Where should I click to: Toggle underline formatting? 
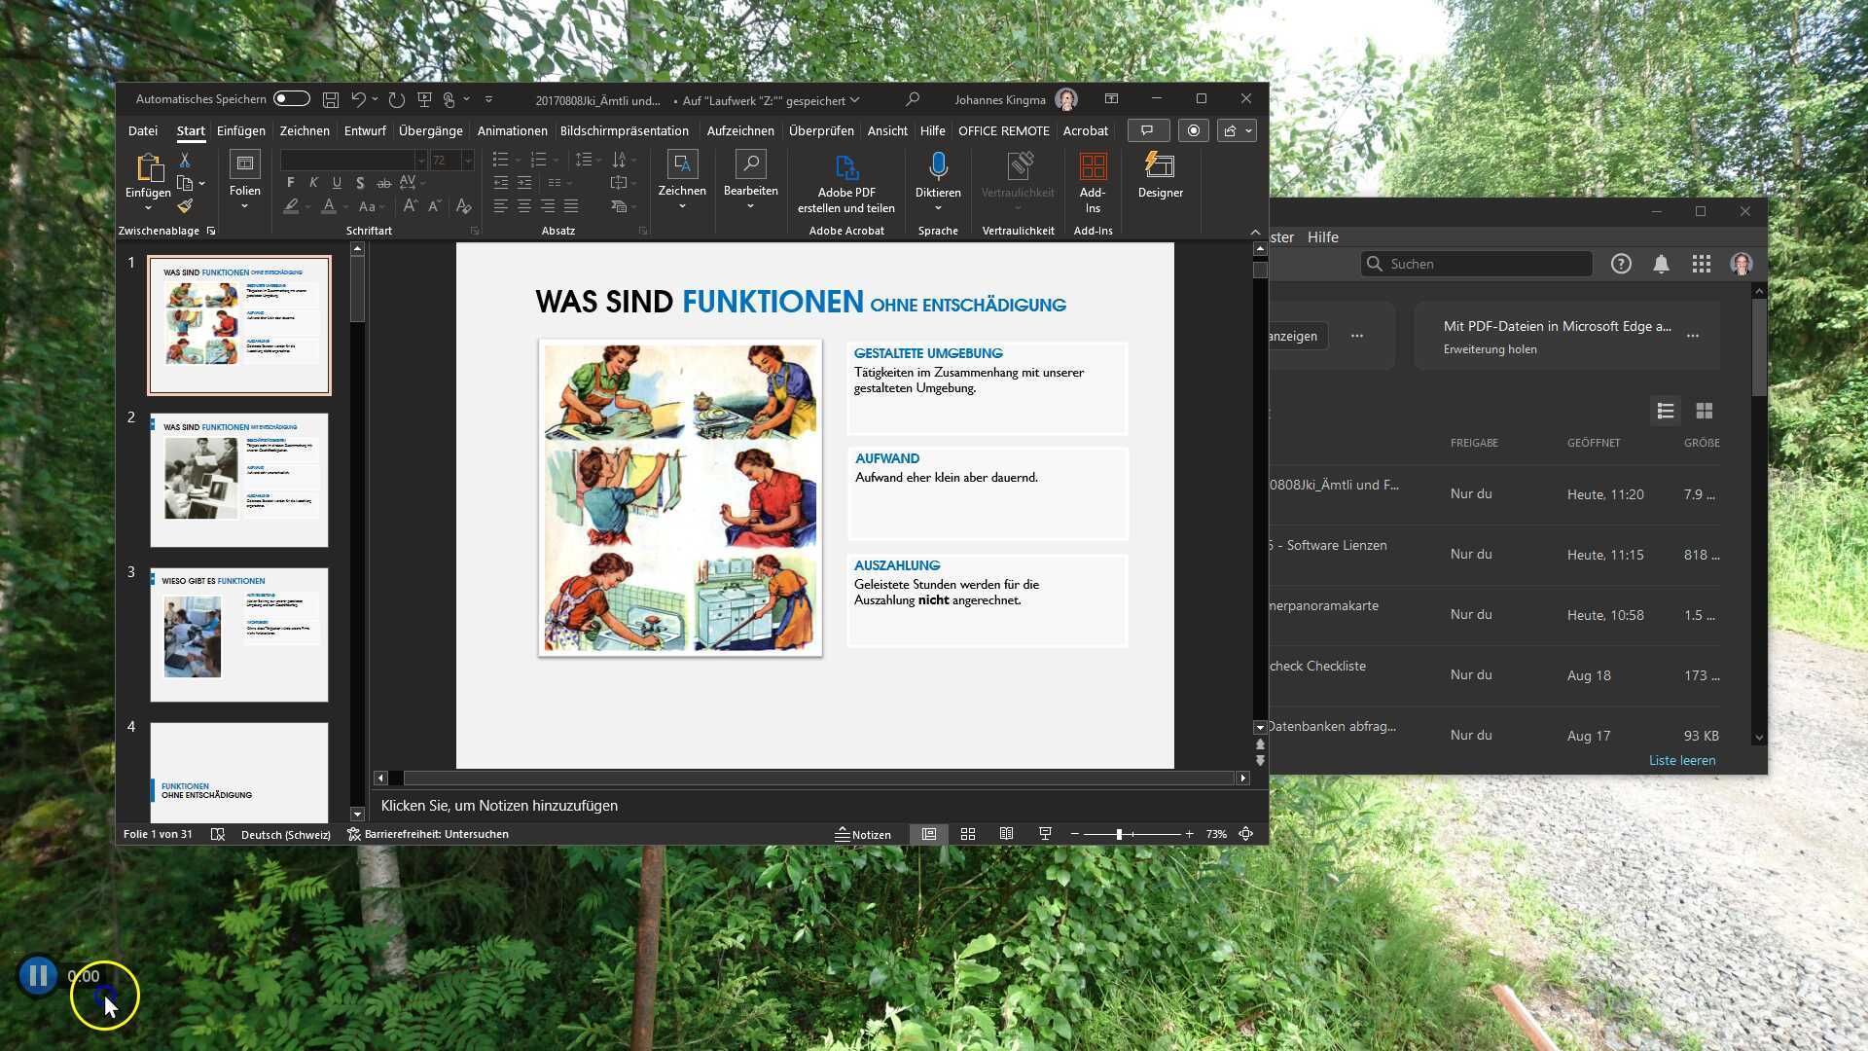pyautogui.click(x=336, y=183)
